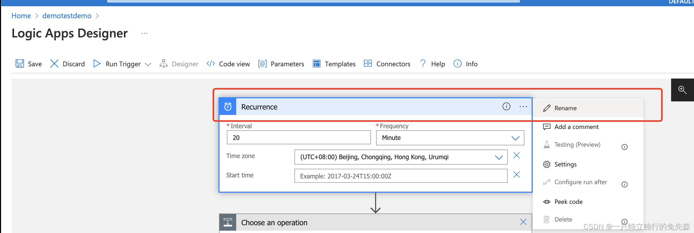The height and width of the screenshot is (233, 694).
Task: Open the Recurrence ellipsis menu
Action: coord(523,107)
